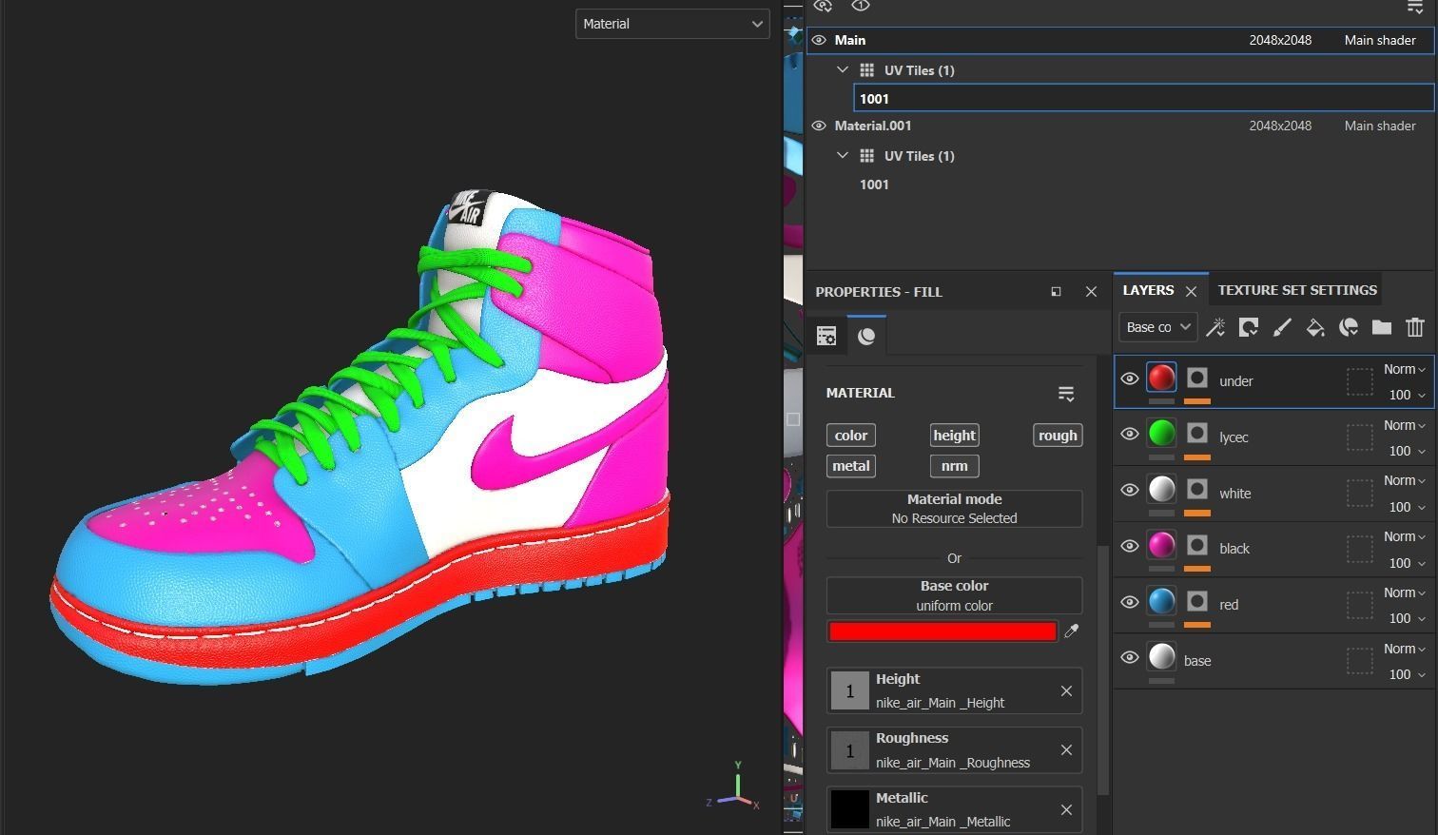Image resolution: width=1438 pixels, height=835 pixels.
Task: Click the Base color uniform color button
Action: point(954,595)
